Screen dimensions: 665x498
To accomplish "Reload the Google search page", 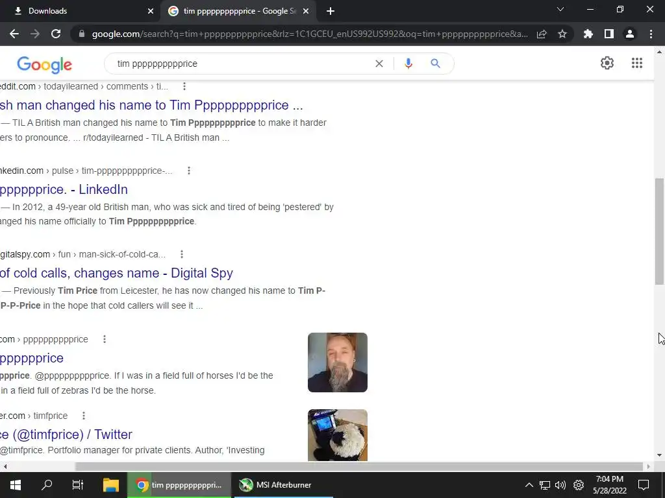I will [56, 34].
